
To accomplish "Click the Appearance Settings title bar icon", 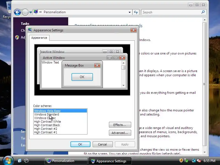I will click(x=30, y=30).
